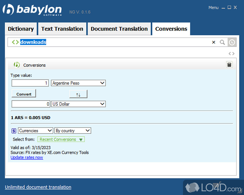Select the Conversions tab

(171, 29)
